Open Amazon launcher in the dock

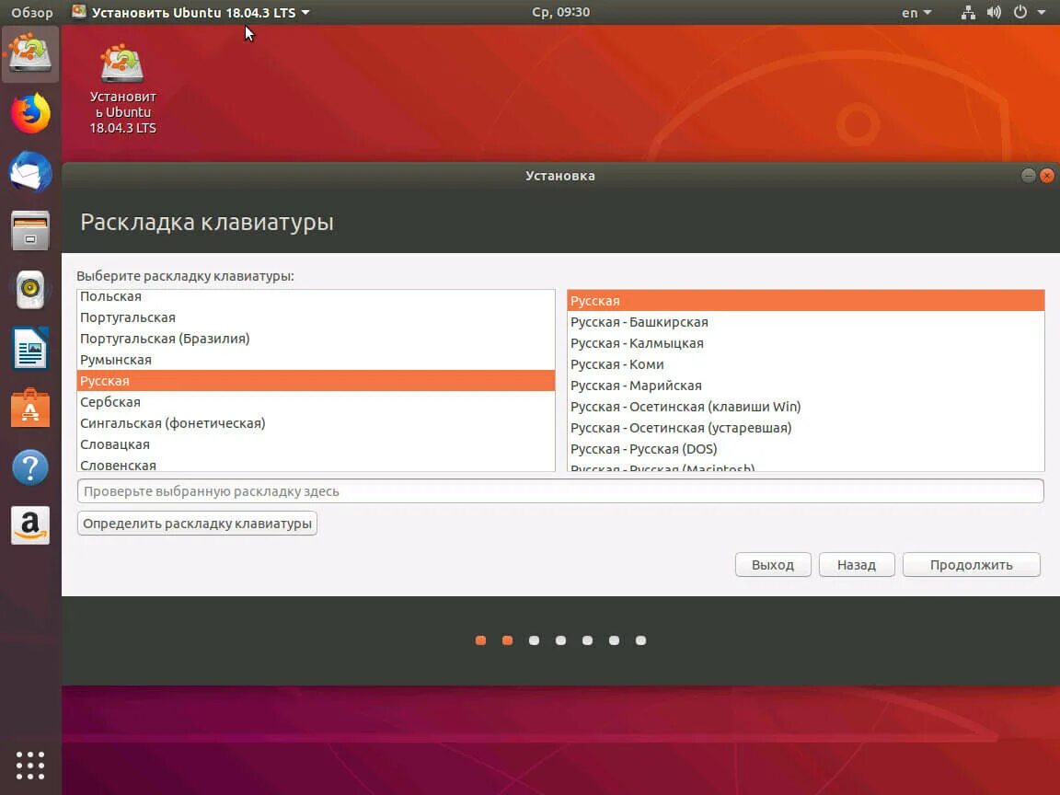coord(30,525)
